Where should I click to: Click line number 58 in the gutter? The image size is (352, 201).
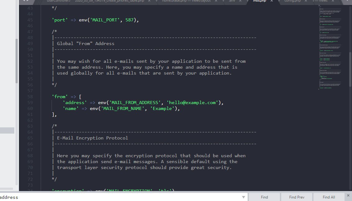[30, 97]
